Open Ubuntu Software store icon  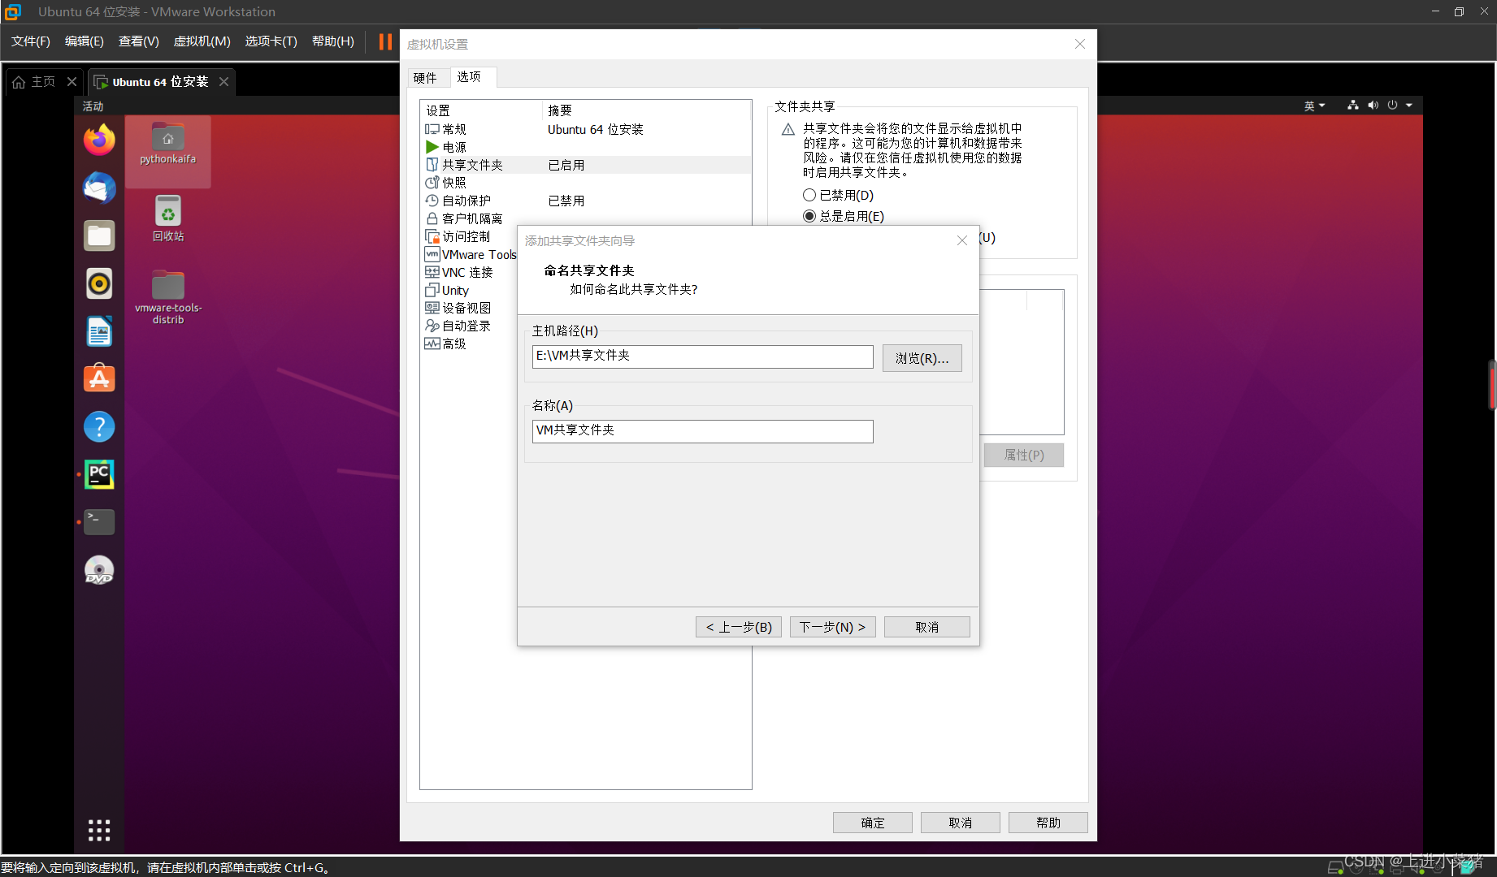(x=99, y=379)
